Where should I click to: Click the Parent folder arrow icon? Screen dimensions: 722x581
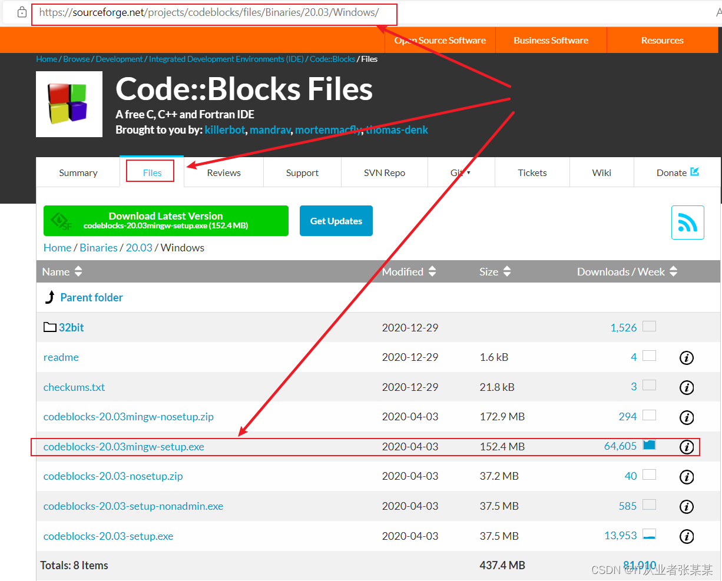49,297
